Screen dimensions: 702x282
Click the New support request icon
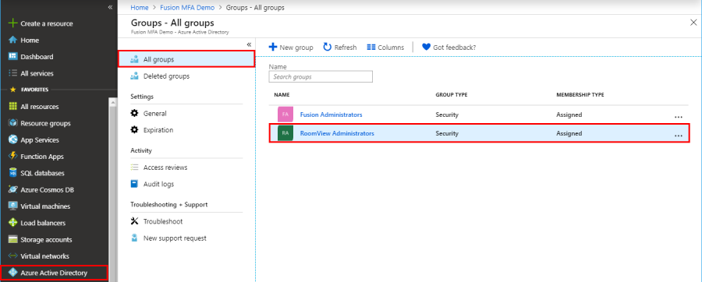(134, 238)
